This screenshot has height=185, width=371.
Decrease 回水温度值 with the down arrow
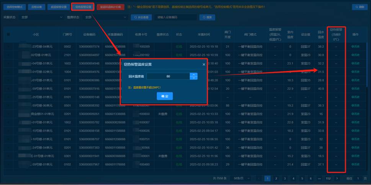pyautogui.click(x=194, y=78)
